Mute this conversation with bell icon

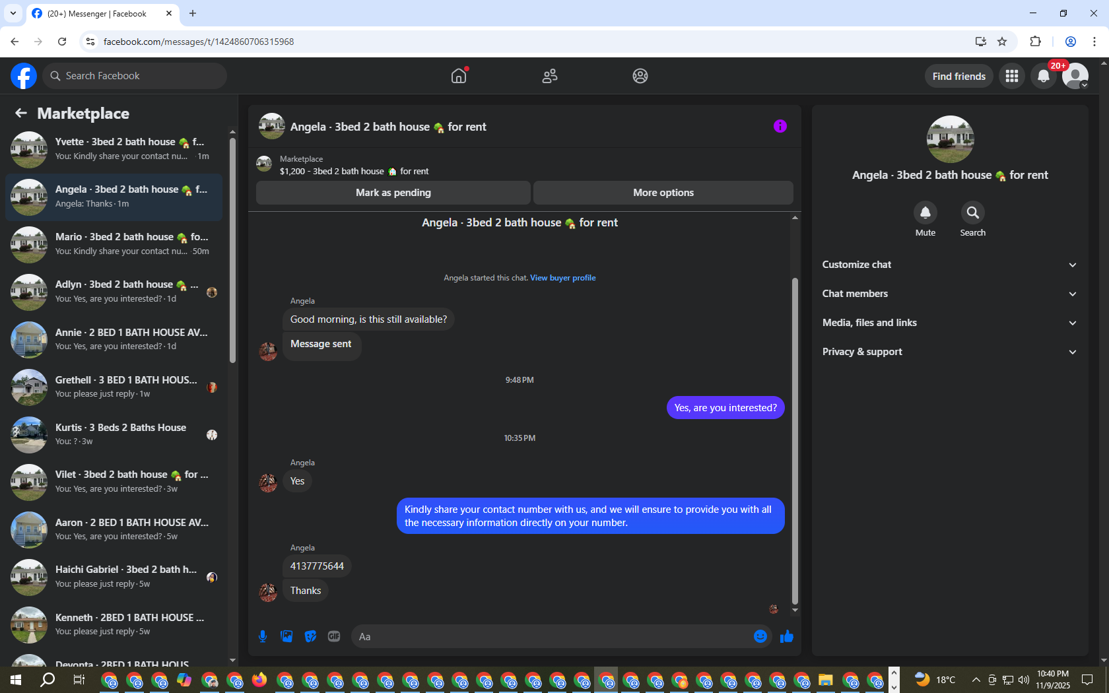925,213
